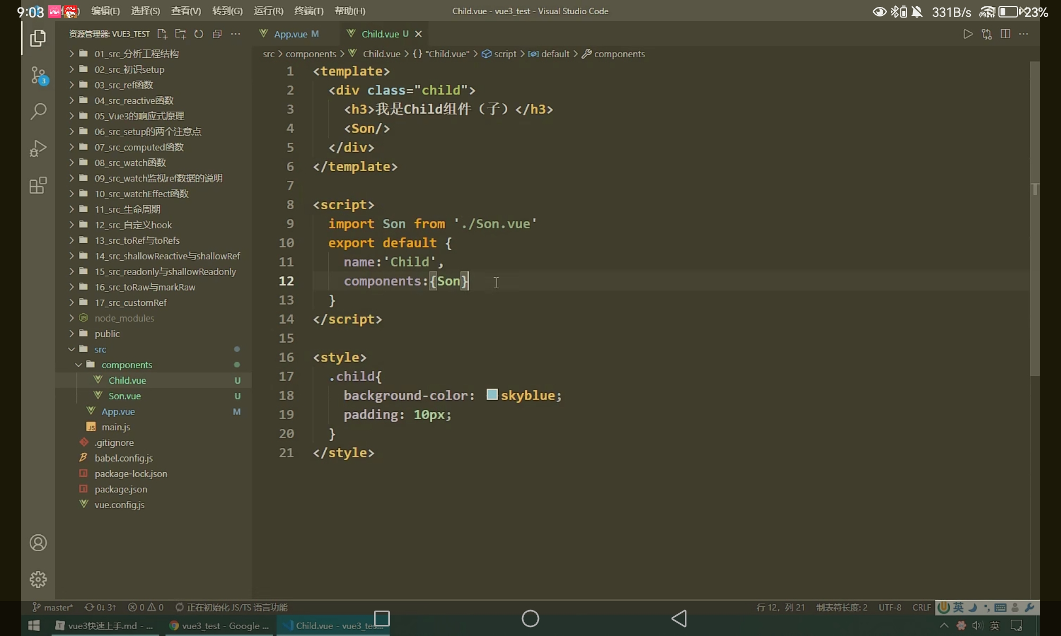Split the editor to the right

[1005, 34]
